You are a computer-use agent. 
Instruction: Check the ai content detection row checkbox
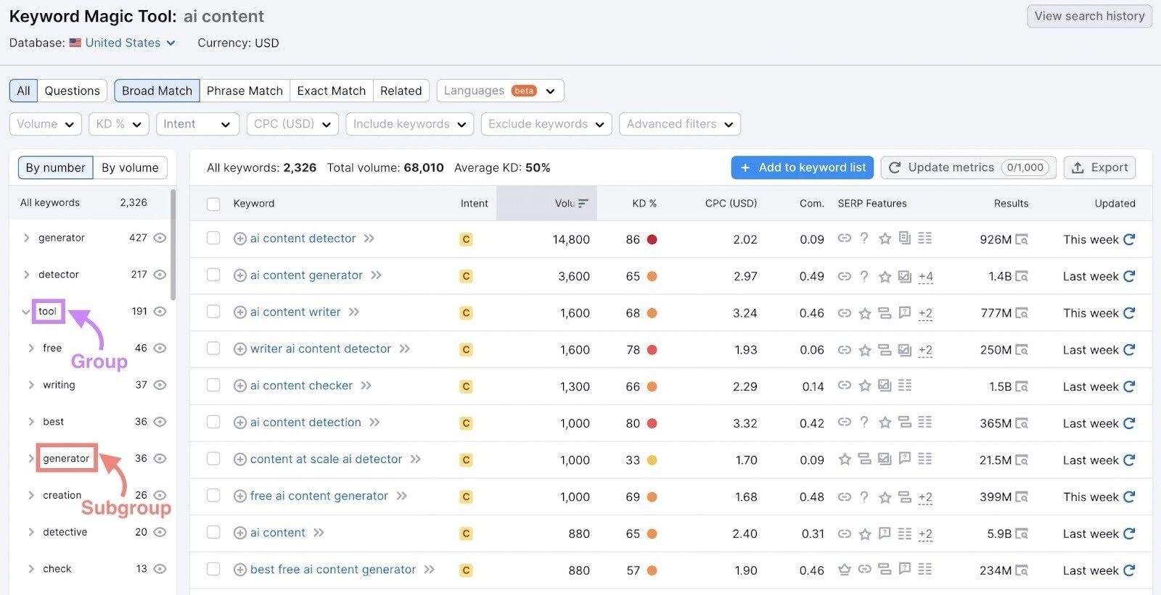point(213,422)
